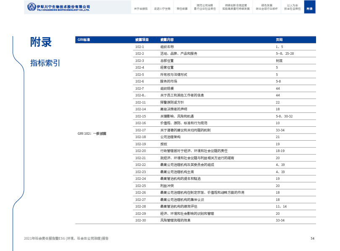Screen dimensions: 340x251
Task: Click the 102-30 风险管理流程的效果 row
Action: point(175,220)
